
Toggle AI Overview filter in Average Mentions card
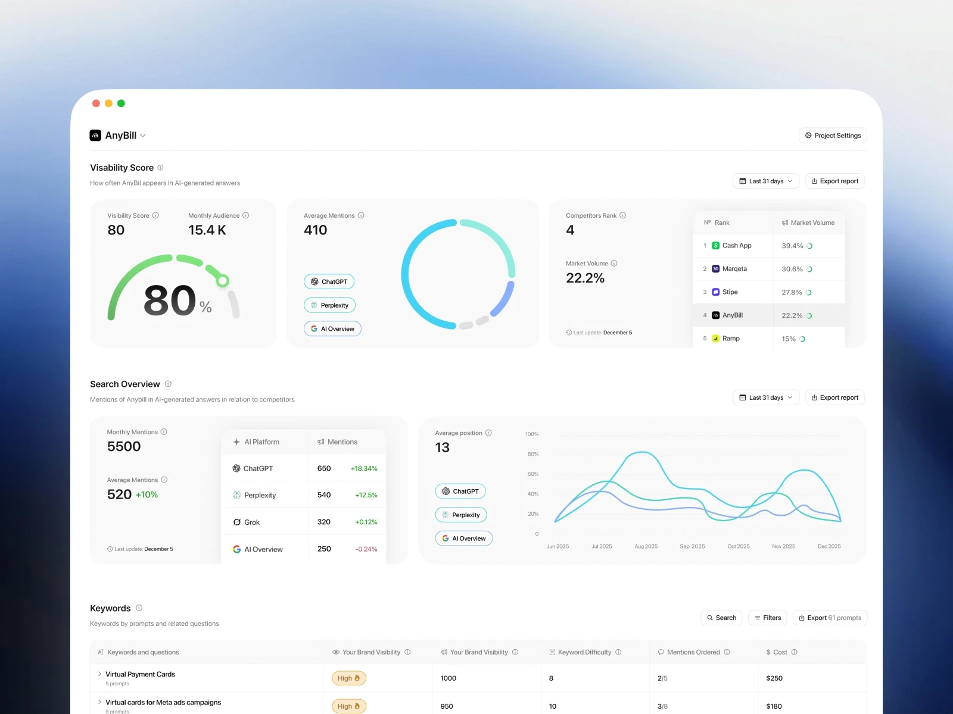pyautogui.click(x=332, y=328)
